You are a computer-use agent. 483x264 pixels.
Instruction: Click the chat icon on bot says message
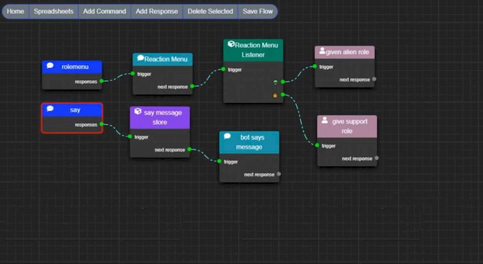pyautogui.click(x=228, y=136)
